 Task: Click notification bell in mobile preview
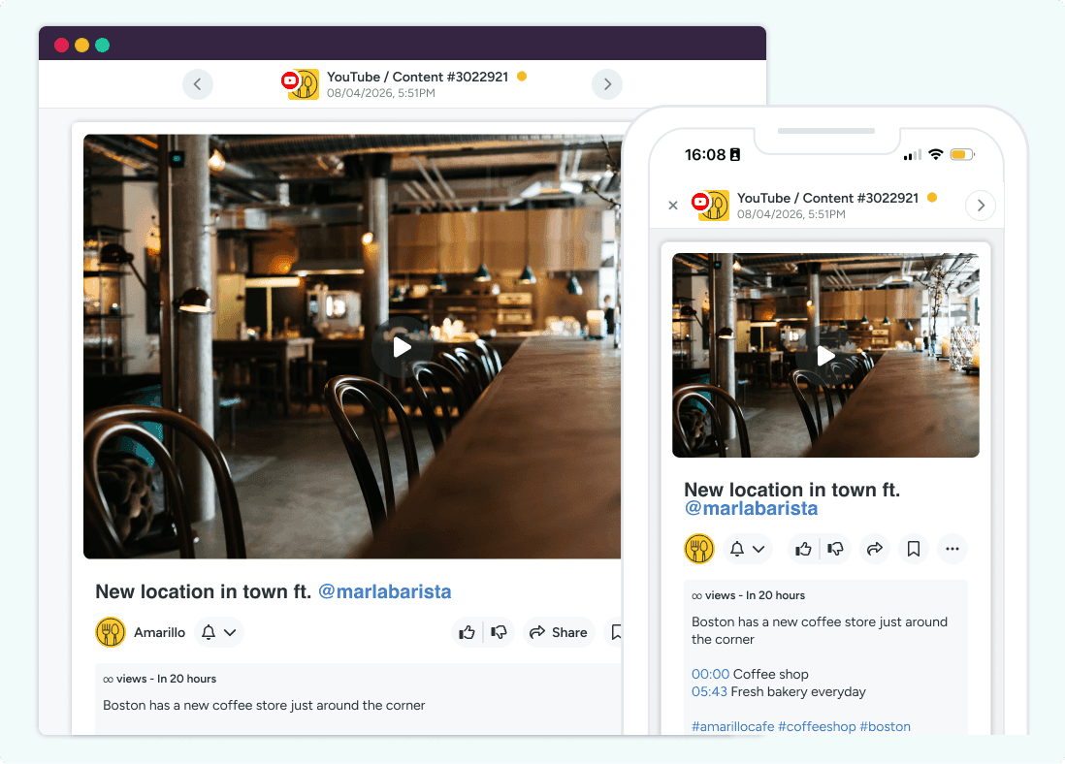click(x=737, y=549)
